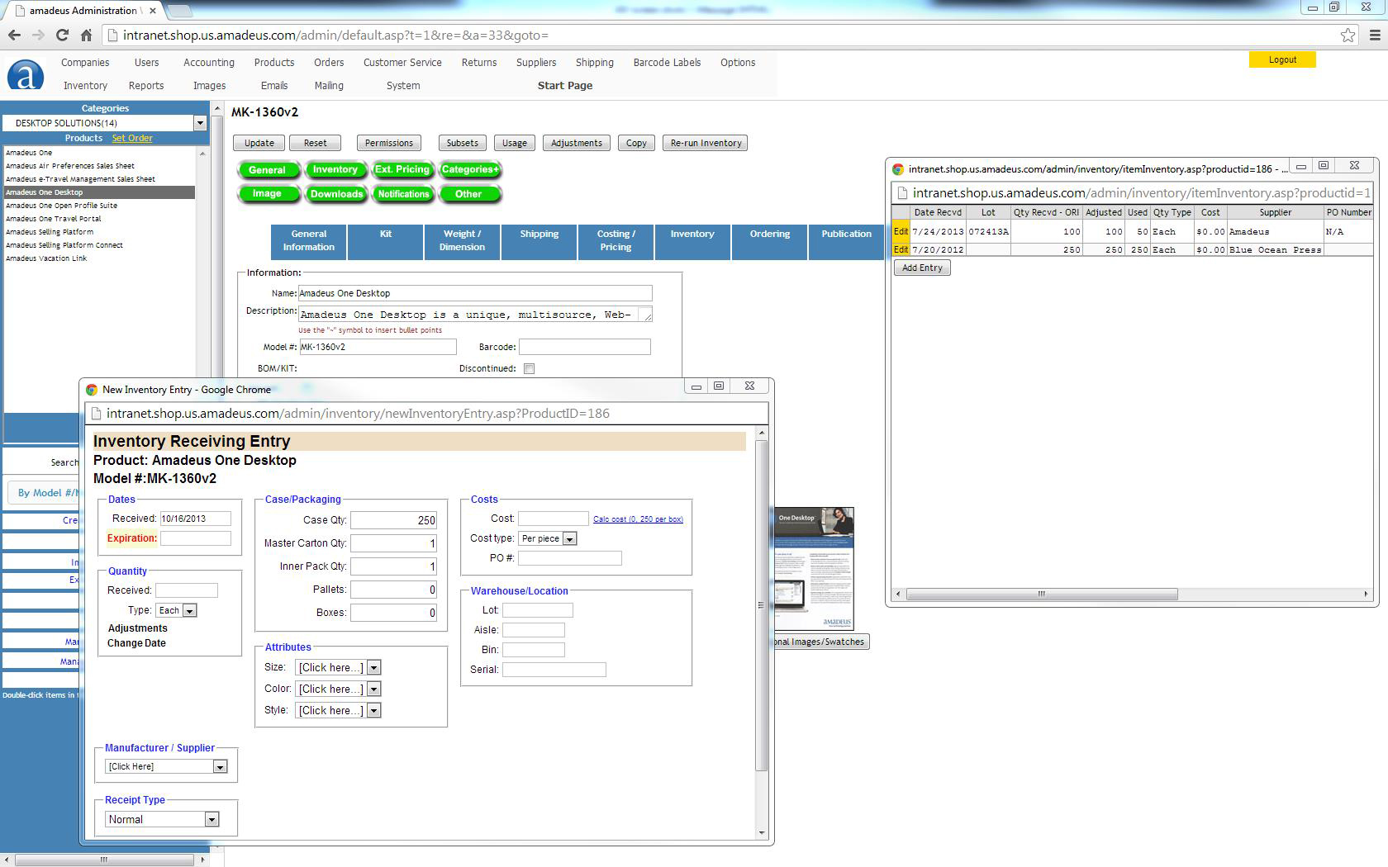Open the Cost type dropdown
1388x867 pixels.
pos(548,538)
